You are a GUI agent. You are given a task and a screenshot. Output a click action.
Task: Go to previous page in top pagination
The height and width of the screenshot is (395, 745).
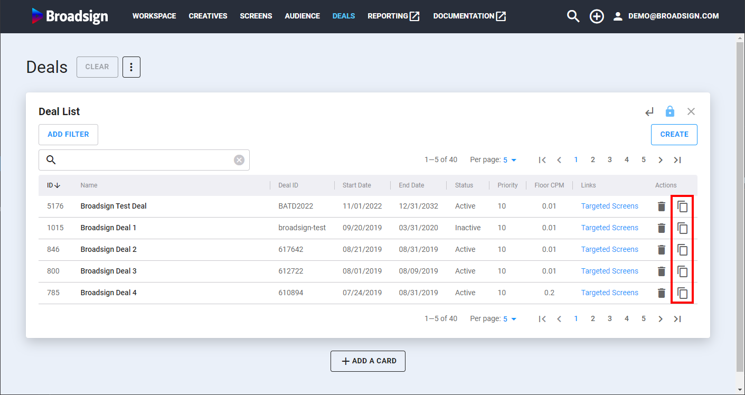tap(559, 160)
